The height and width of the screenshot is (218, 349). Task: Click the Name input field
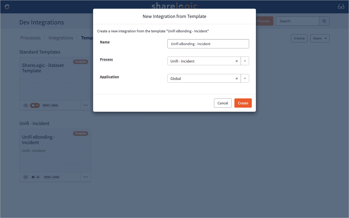click(208, 44)
